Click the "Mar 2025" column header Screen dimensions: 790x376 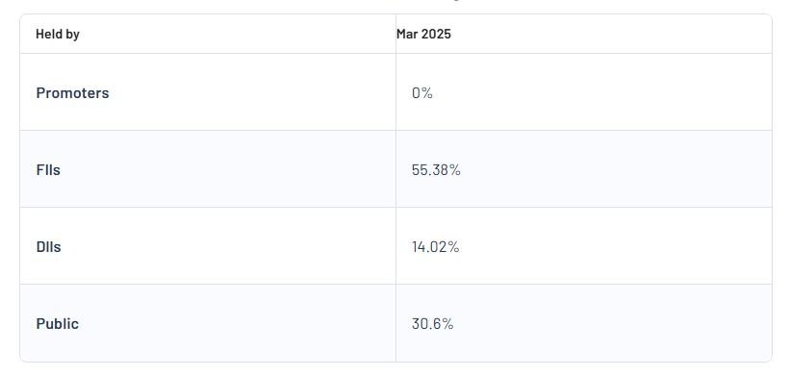click(x=423, y=35)
